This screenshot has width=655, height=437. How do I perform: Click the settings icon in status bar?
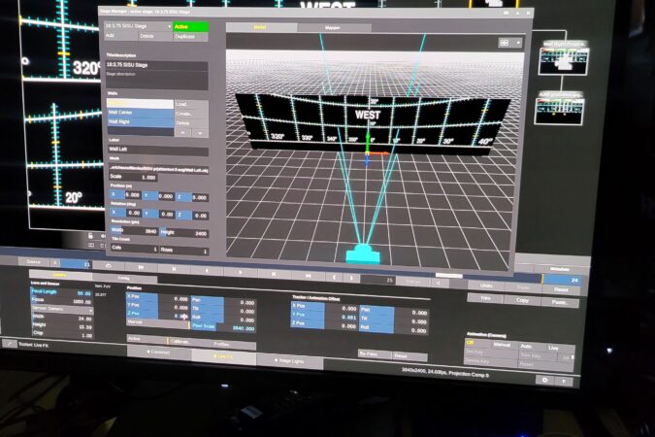coord(544,380)
